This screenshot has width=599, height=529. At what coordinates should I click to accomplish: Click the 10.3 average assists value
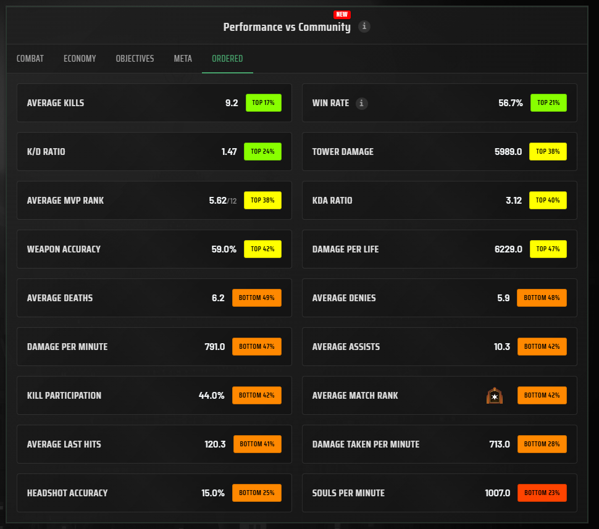tap(502, 347)
